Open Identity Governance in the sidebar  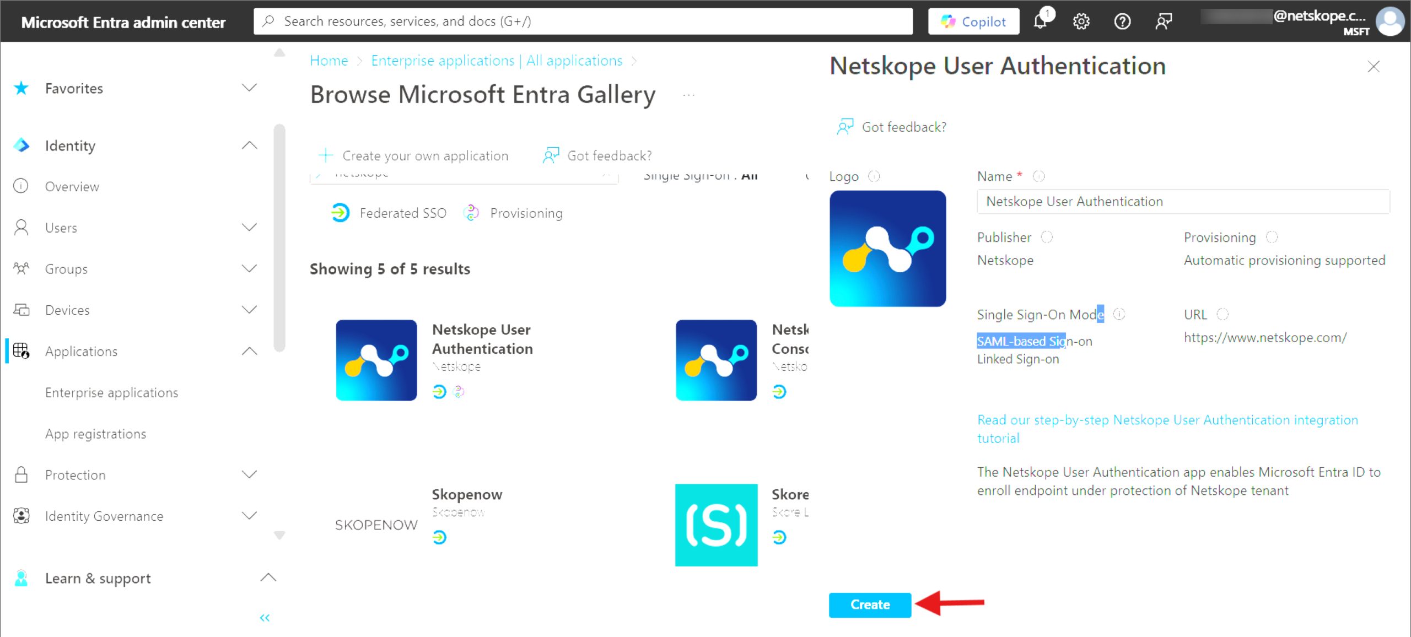tap(104, 516)
